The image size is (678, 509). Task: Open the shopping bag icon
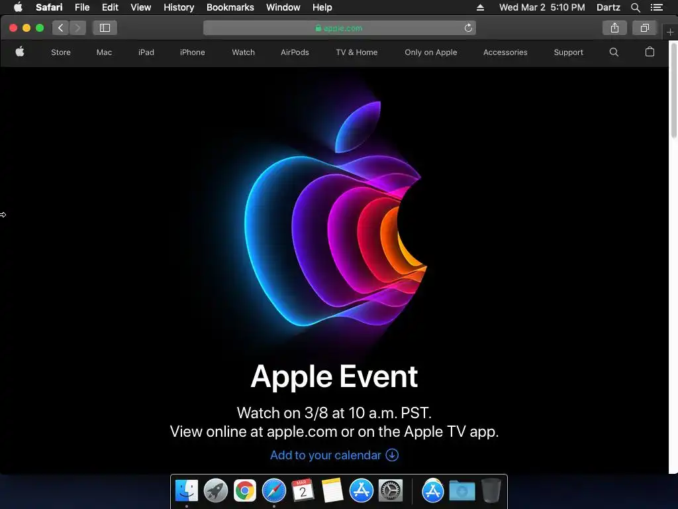[650, 52]
